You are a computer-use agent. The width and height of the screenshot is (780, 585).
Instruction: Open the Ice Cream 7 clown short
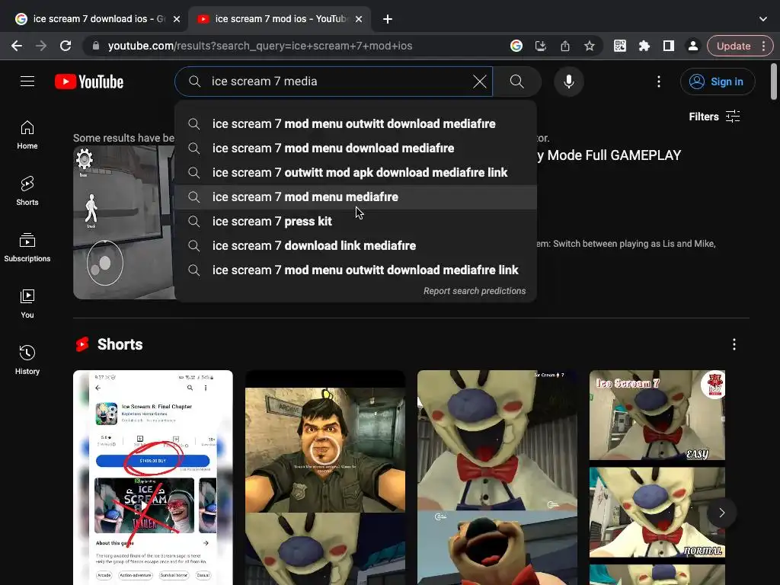pyautogui.click(x=497, y=478)
